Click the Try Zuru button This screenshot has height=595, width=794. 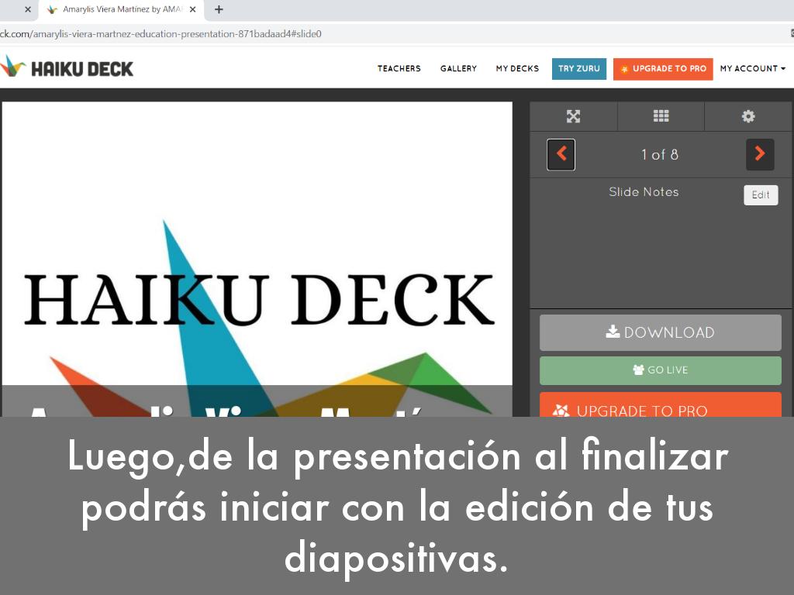(579, 69)
